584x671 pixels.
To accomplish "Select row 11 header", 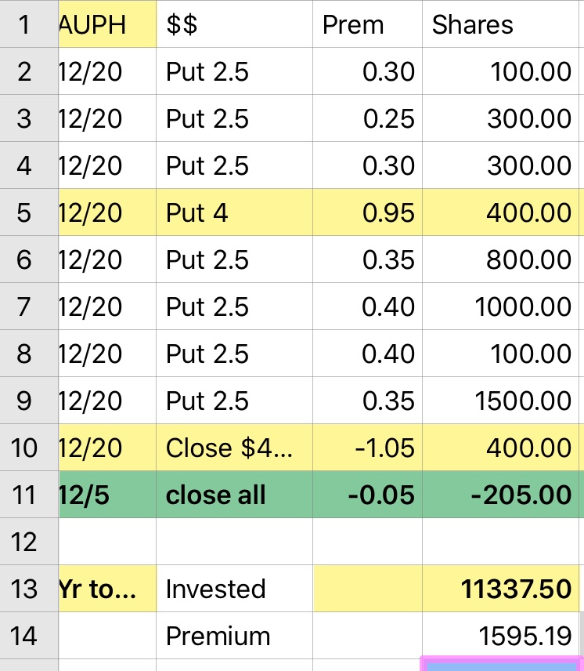I will [25, 495].
